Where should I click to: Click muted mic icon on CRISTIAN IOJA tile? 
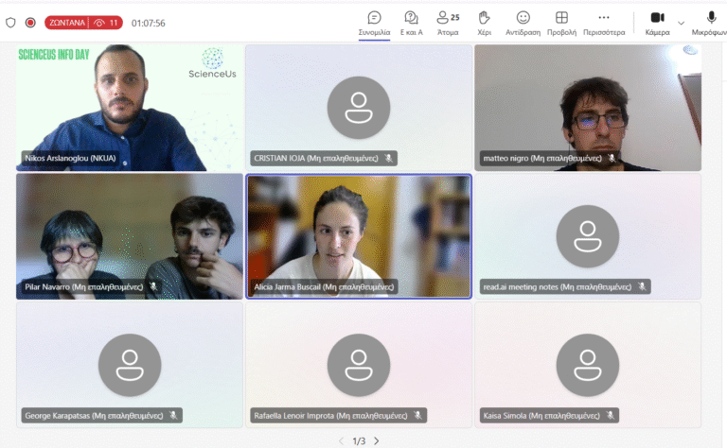pos(388,158)
